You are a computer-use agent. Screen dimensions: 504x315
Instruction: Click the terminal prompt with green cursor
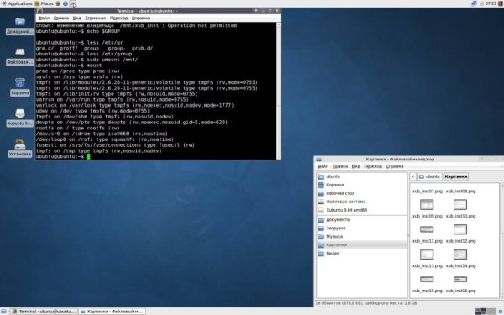coord(63,156)
